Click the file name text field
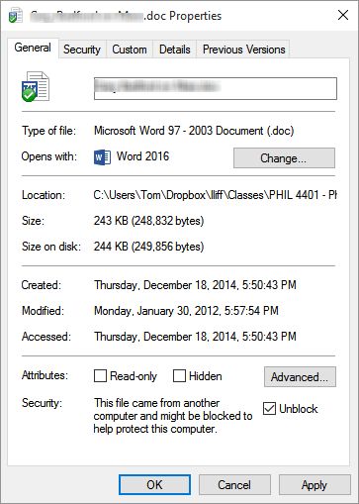Image resolution: width=359 pixels, height=504 pixels. pyautogui.click(x=216, y=88)
